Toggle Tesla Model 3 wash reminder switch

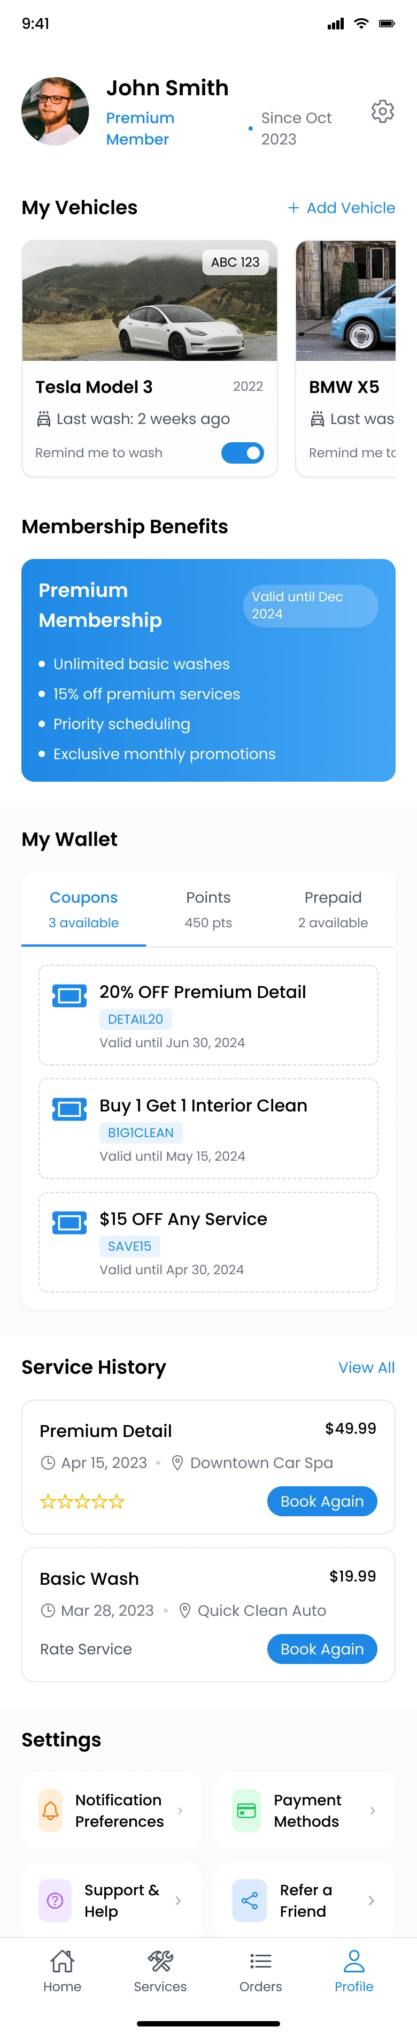pos(242,452)
